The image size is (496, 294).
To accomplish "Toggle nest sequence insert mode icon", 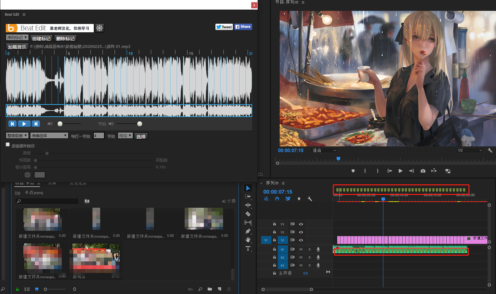I will click(266, 199).
